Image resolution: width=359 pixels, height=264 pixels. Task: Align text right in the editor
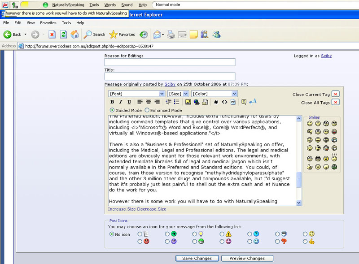tap(157, 102)
